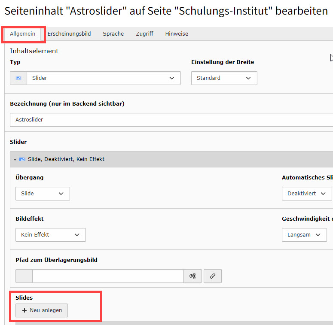Open the Einstellung der Breite dropdown
The width and height of the screenshot is (333, 325).
224,78
